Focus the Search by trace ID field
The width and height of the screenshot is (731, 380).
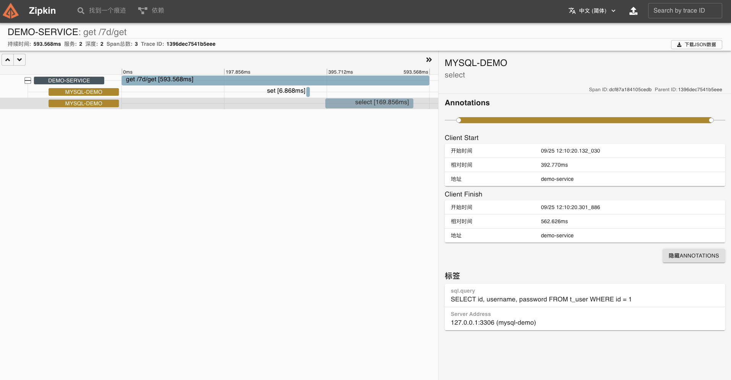tap(685, 11)
